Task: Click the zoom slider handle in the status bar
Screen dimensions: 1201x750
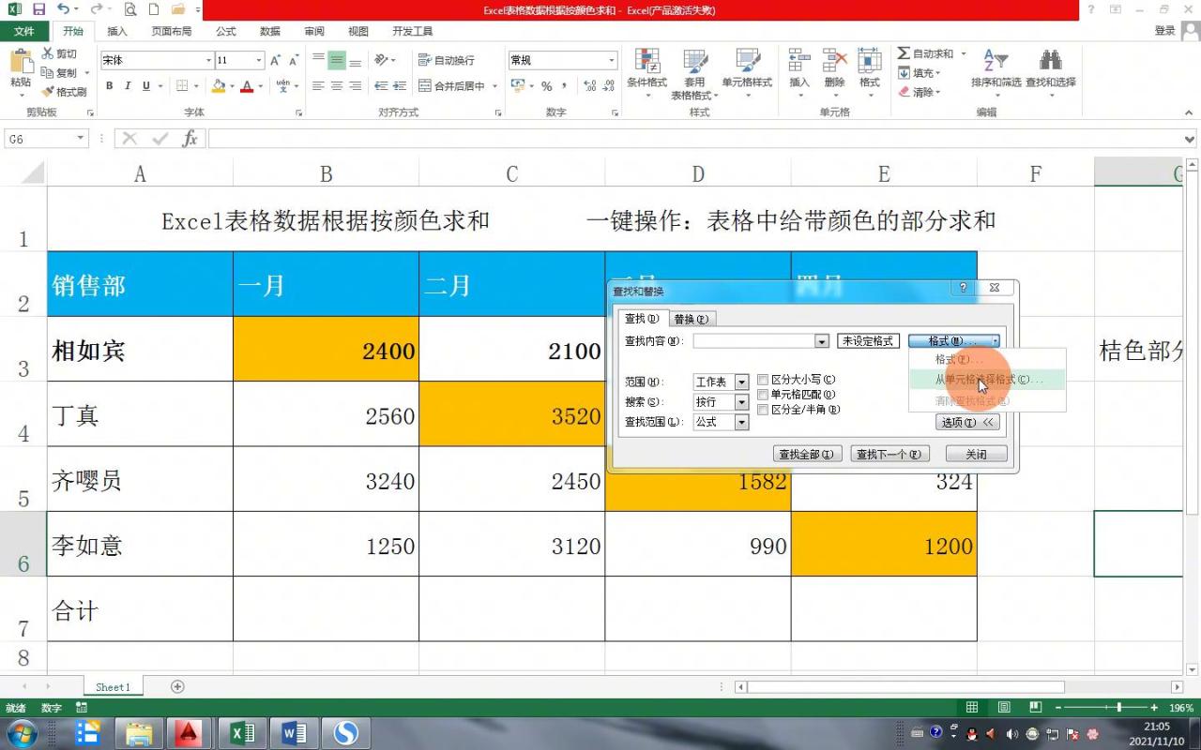Action: click(x=1118, y=708)
